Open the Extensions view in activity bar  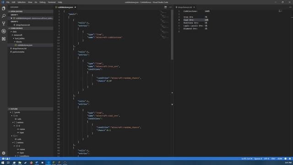point(4,38)
